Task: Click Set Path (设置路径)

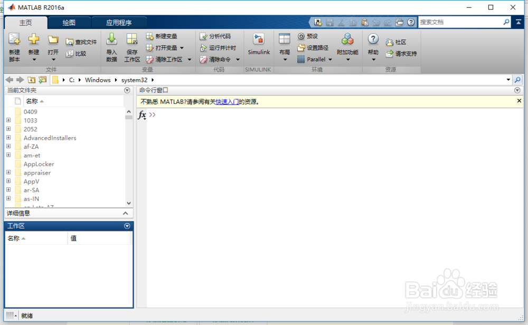Action: (x=313, y=48)
